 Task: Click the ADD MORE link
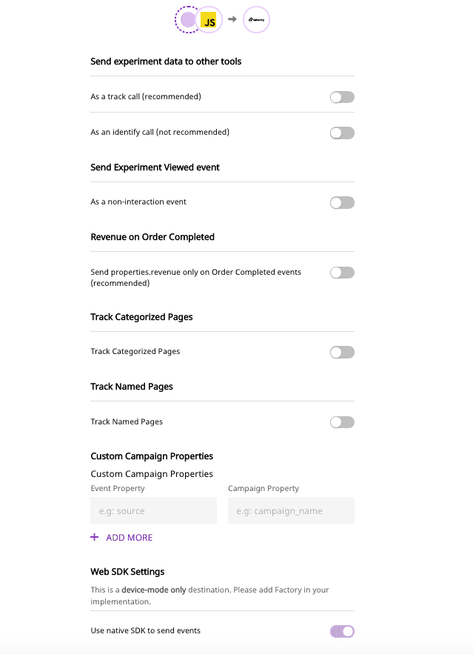coord(129,538)
